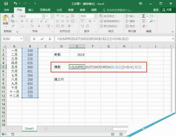Confirm formula with the checkmark icon
This screenshot has width=176, height=137.
pos(42,39)
